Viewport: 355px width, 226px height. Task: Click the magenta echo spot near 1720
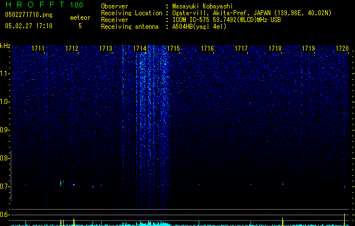[344, 187]
